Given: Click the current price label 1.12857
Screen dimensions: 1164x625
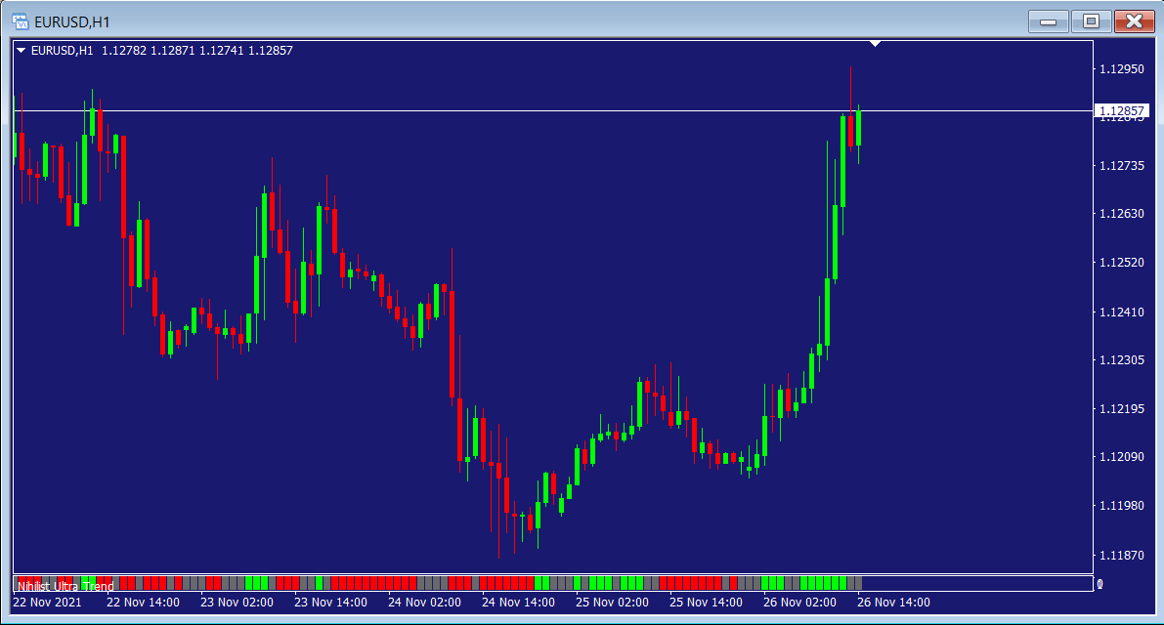Looking at the screenshot, I should pos(1121,111).
